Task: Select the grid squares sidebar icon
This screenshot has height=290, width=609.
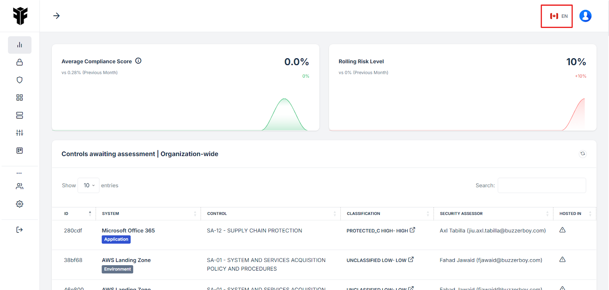Action: tap(19, 98)
